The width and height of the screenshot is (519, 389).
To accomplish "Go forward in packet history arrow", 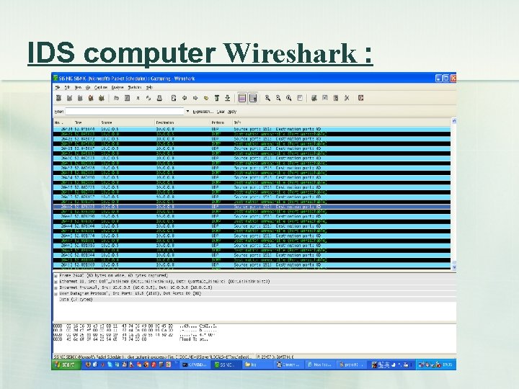I will (195, 98).
